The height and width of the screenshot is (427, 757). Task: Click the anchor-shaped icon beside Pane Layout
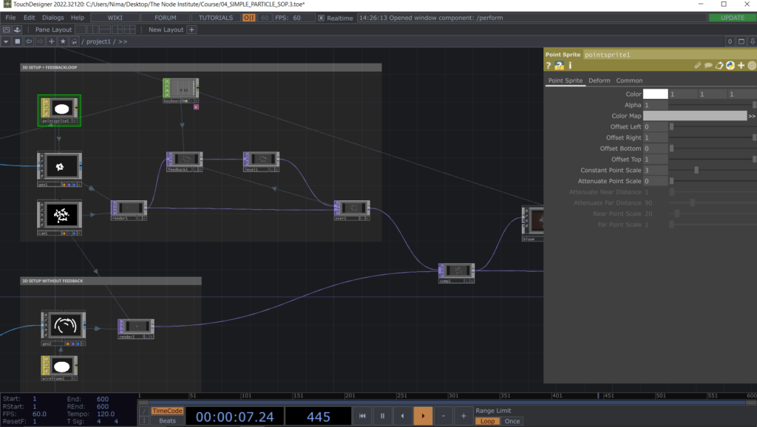18,30
